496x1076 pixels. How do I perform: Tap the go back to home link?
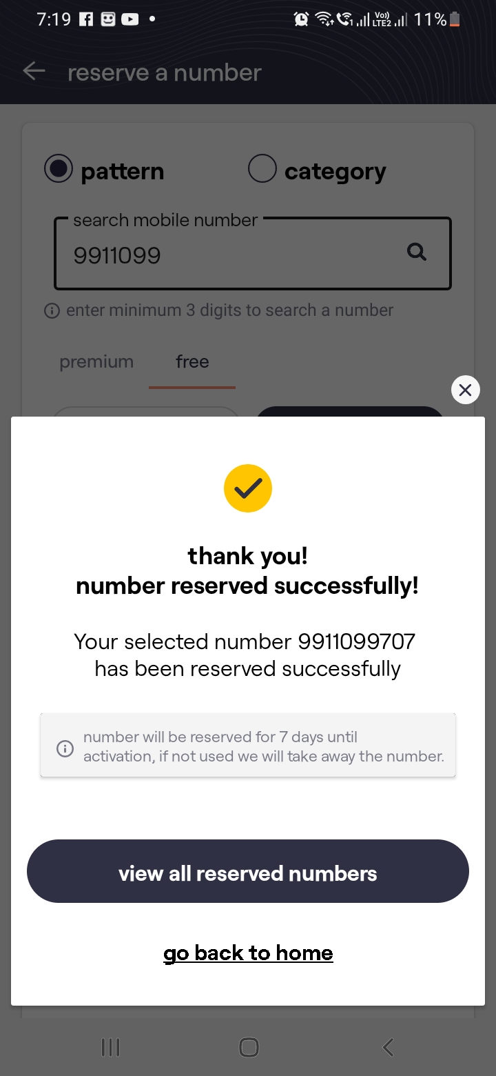(x=248, y=953)
